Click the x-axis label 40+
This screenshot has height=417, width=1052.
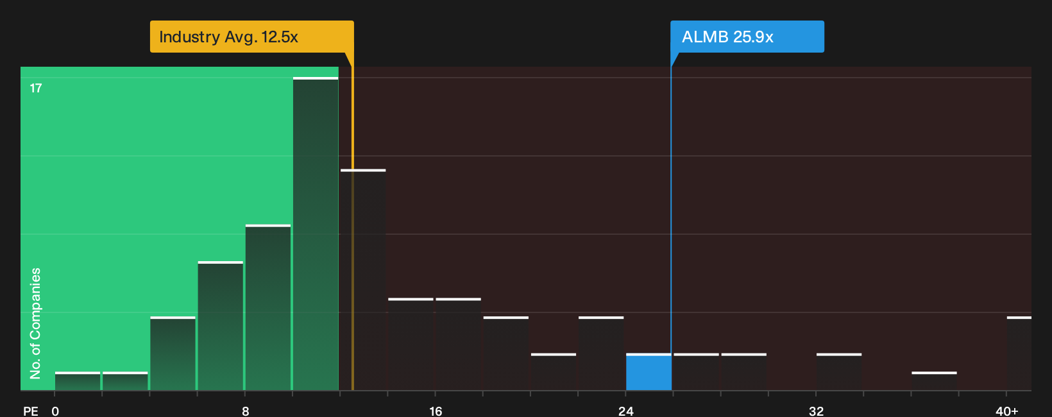tap(1006, 411)
